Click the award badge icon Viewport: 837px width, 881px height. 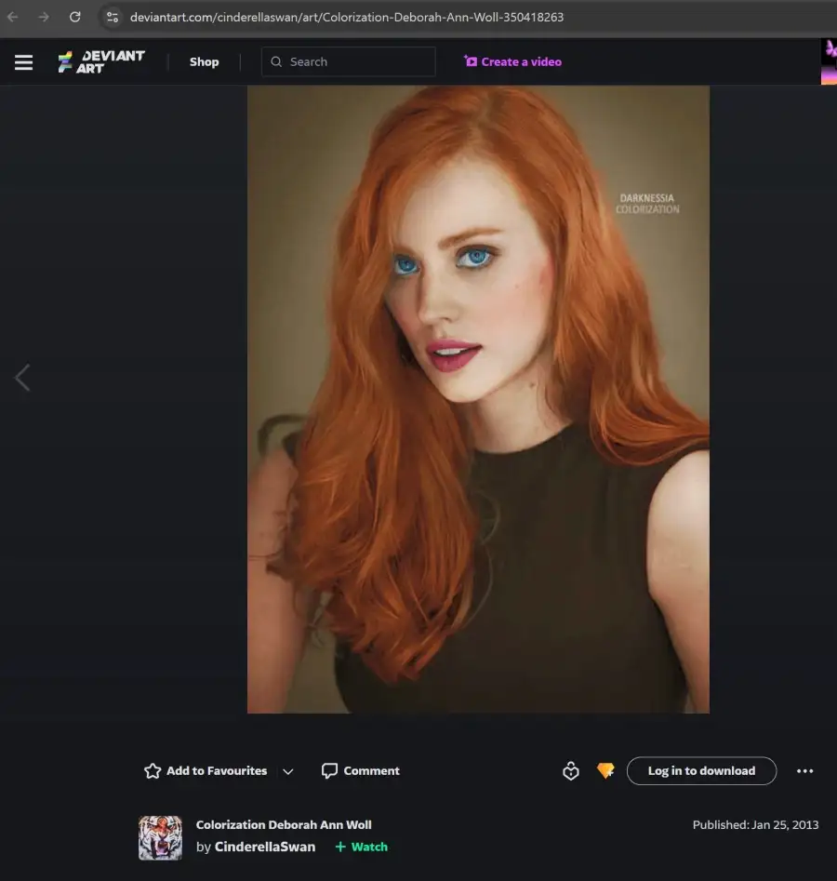[571, 771]
